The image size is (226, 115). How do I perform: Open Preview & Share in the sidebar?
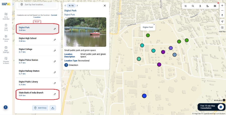point(6,61)
